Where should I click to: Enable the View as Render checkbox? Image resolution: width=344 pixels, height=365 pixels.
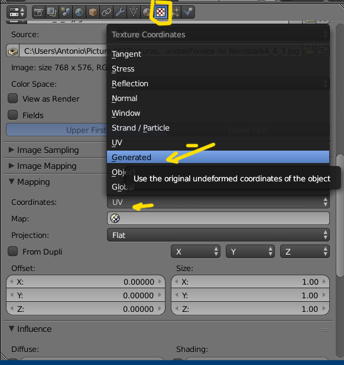(x=13, y=99)
